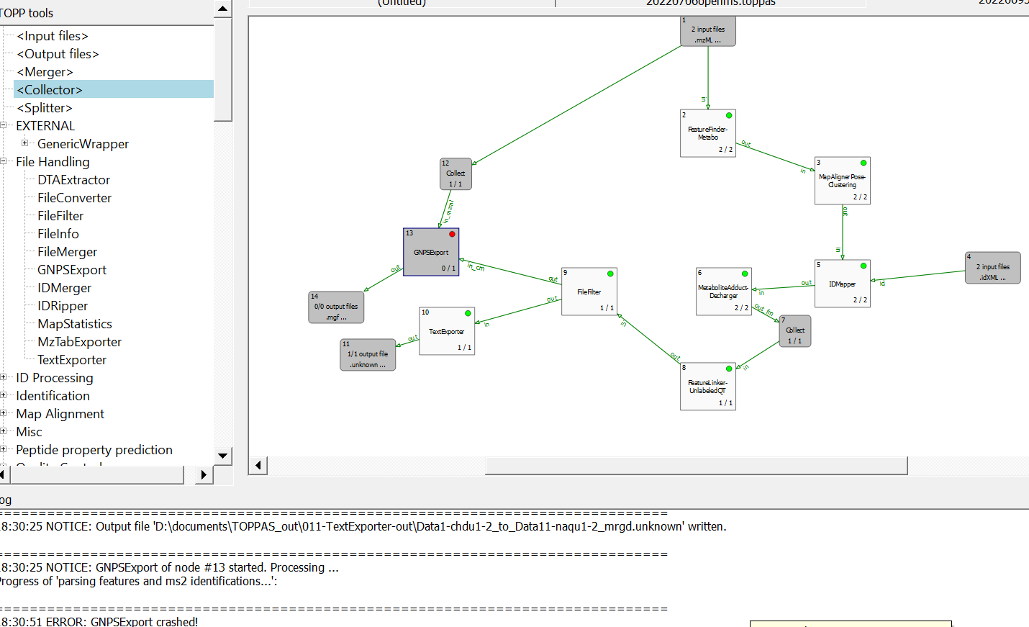Click the 'GNPSExport crashed!' error line
This screenshot has width=1029, height=627.
point(99,621)
